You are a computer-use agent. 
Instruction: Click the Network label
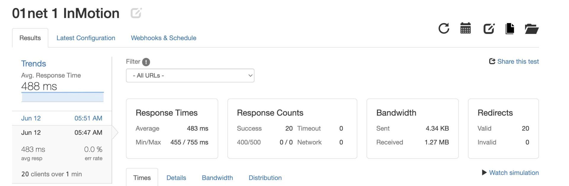tap(309, 142)
